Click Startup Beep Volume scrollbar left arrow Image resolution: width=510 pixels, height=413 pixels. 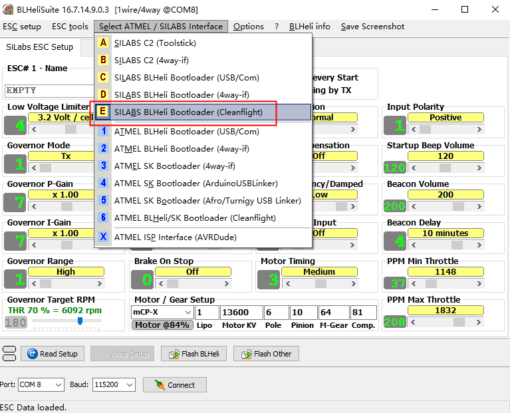[414, 168]
